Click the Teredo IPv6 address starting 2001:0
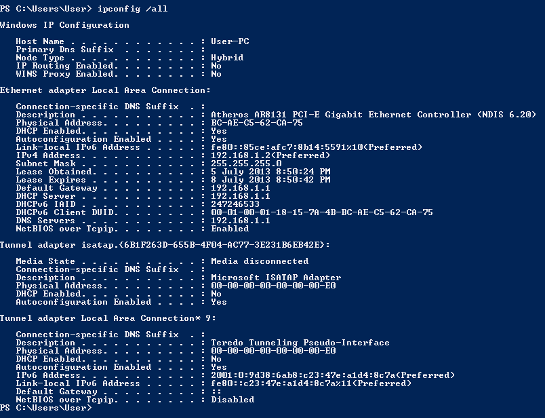Viewport: 545px width, 418px height. point(333,375)
